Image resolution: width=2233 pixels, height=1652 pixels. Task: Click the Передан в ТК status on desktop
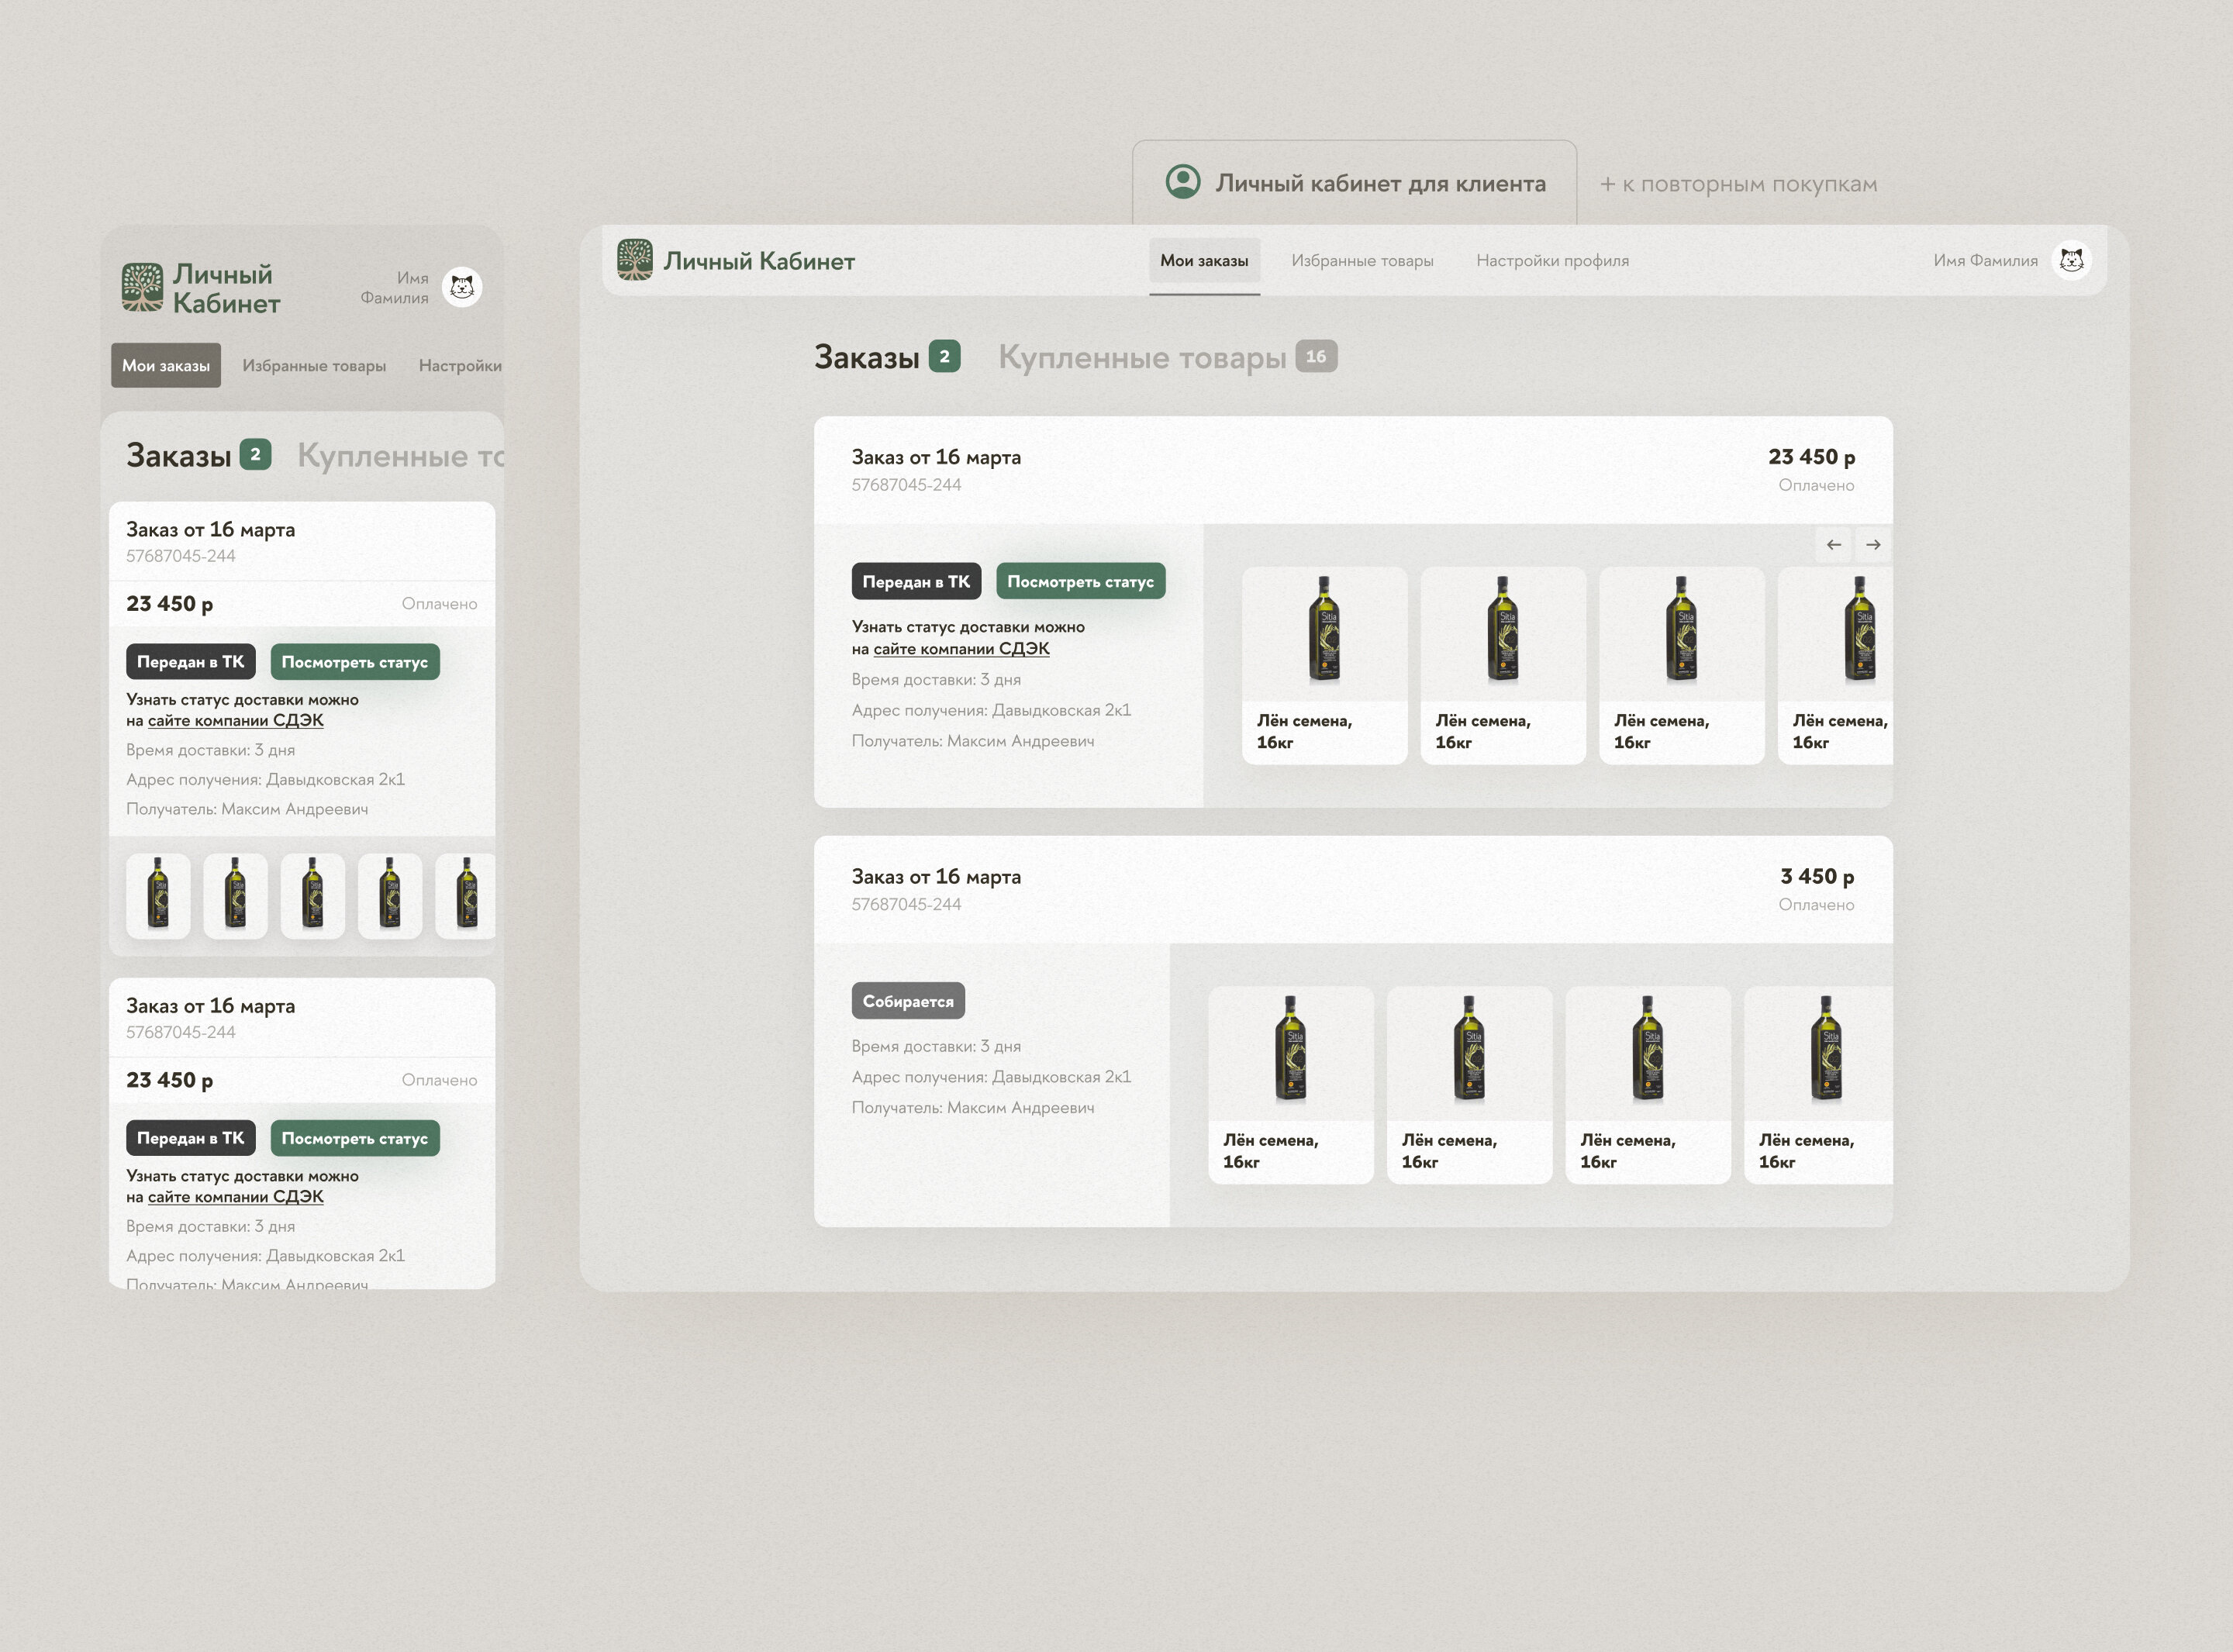click(916, 582)
